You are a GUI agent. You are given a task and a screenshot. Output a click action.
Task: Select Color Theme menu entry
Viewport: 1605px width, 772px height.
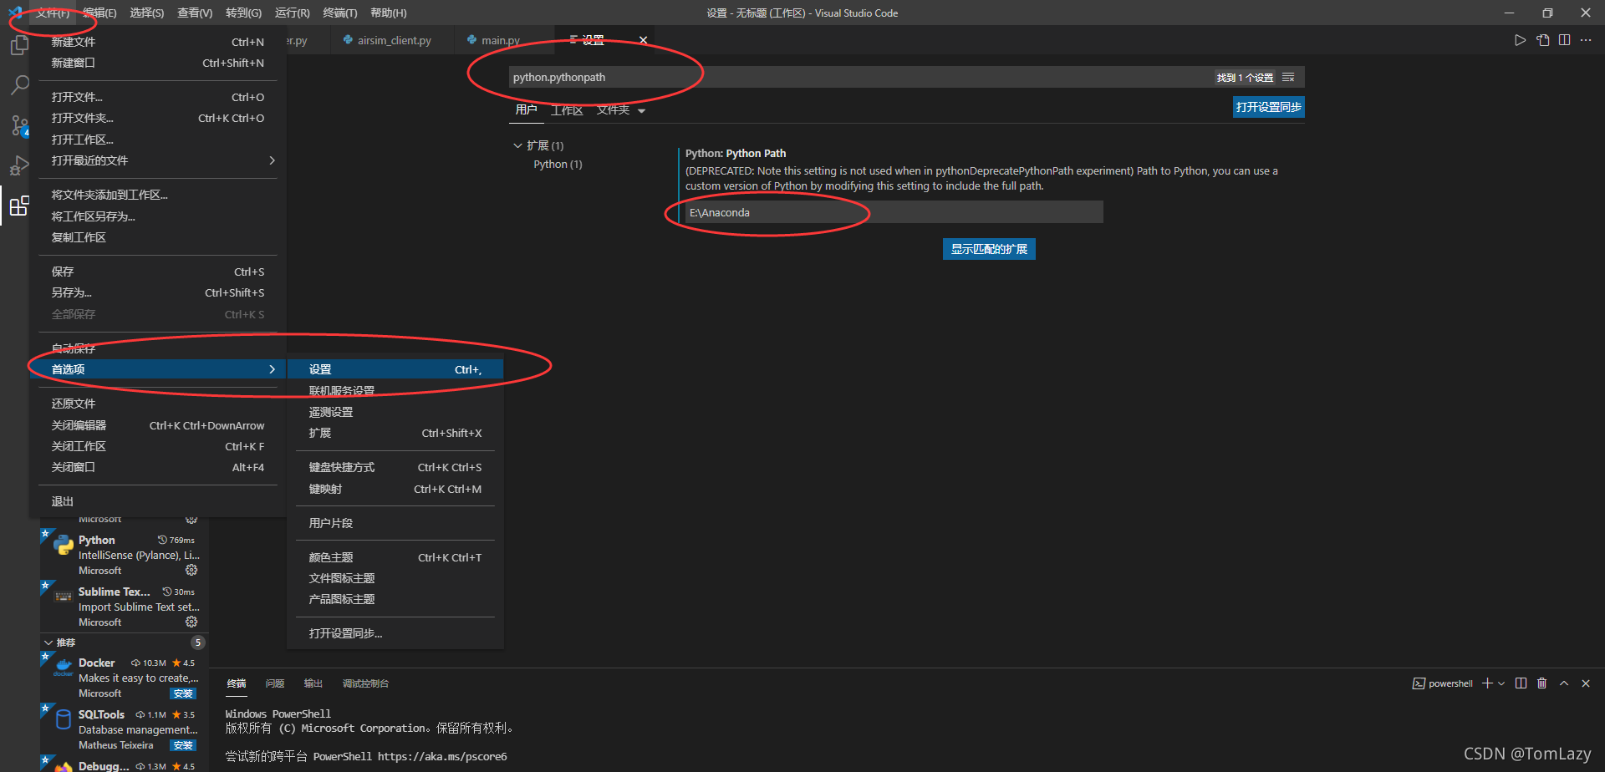[x=395, y=557]
